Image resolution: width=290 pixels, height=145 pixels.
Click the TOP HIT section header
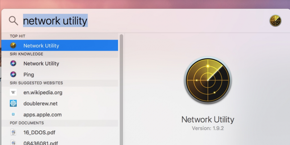[x=17, y=36]
